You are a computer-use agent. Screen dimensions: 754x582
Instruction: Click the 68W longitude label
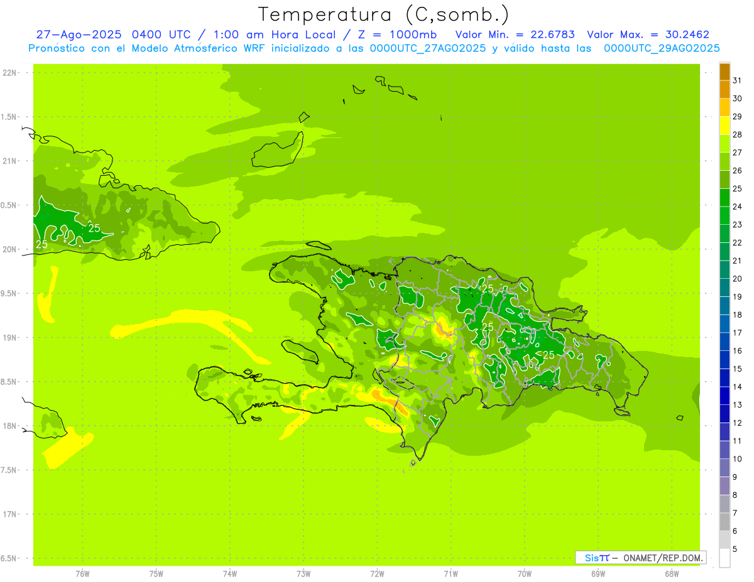point(672,574)
